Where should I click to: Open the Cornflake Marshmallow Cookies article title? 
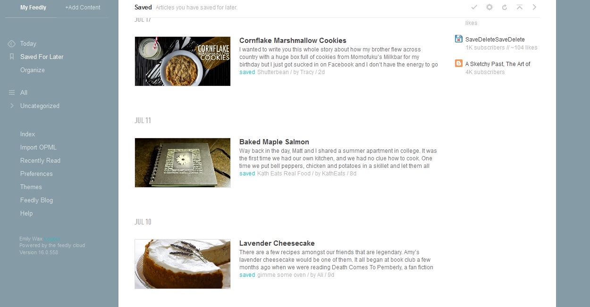pos(293,41)
